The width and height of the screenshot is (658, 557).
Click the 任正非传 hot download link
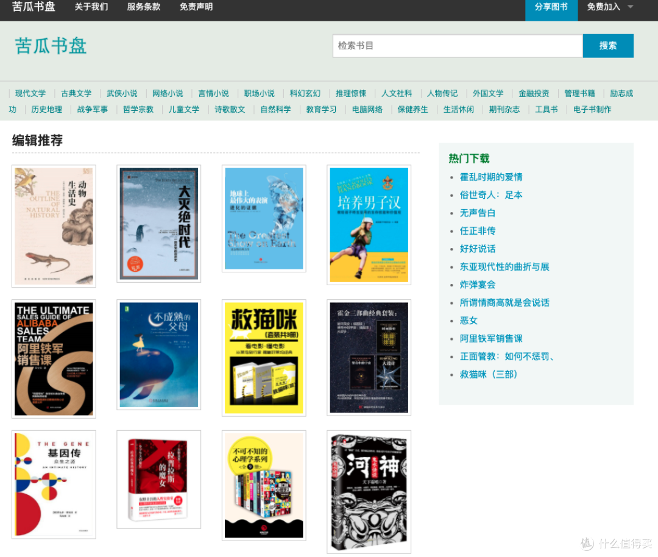tap(478, 230)
